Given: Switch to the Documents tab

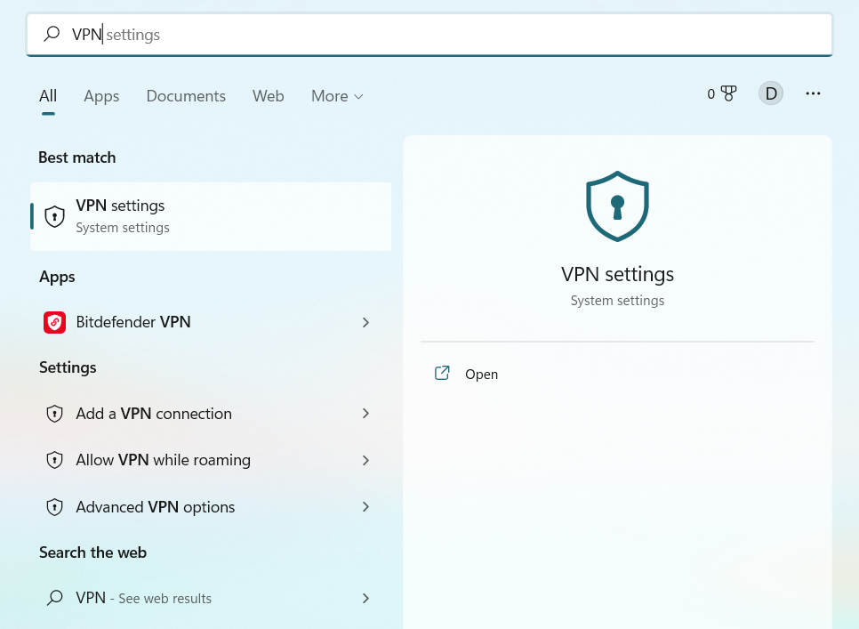Looking at the screenshot, I should coord(186,96).
